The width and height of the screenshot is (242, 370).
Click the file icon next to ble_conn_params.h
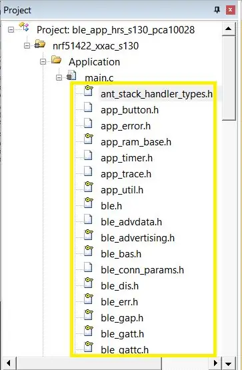[x=88, y=267]
